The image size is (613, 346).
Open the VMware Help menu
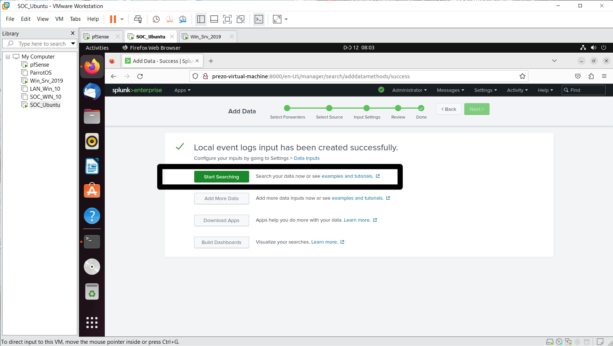[x=93, y=19]
